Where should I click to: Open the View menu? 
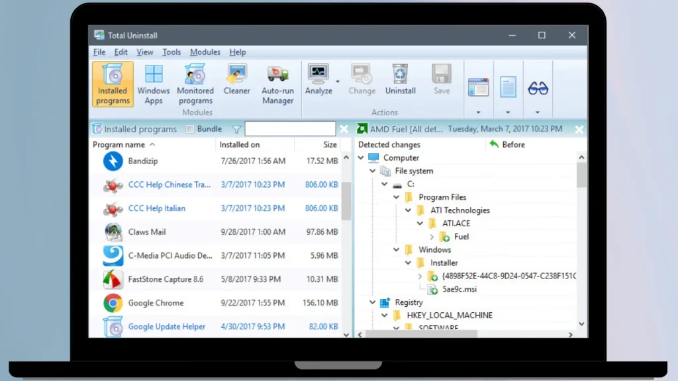(145, 52)
